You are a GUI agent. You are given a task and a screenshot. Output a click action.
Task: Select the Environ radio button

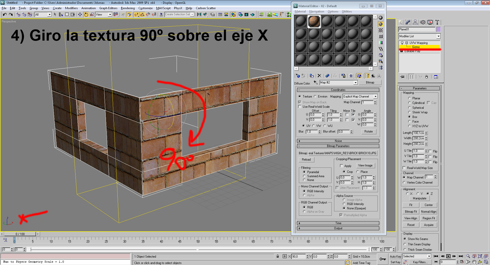point(315,97)
